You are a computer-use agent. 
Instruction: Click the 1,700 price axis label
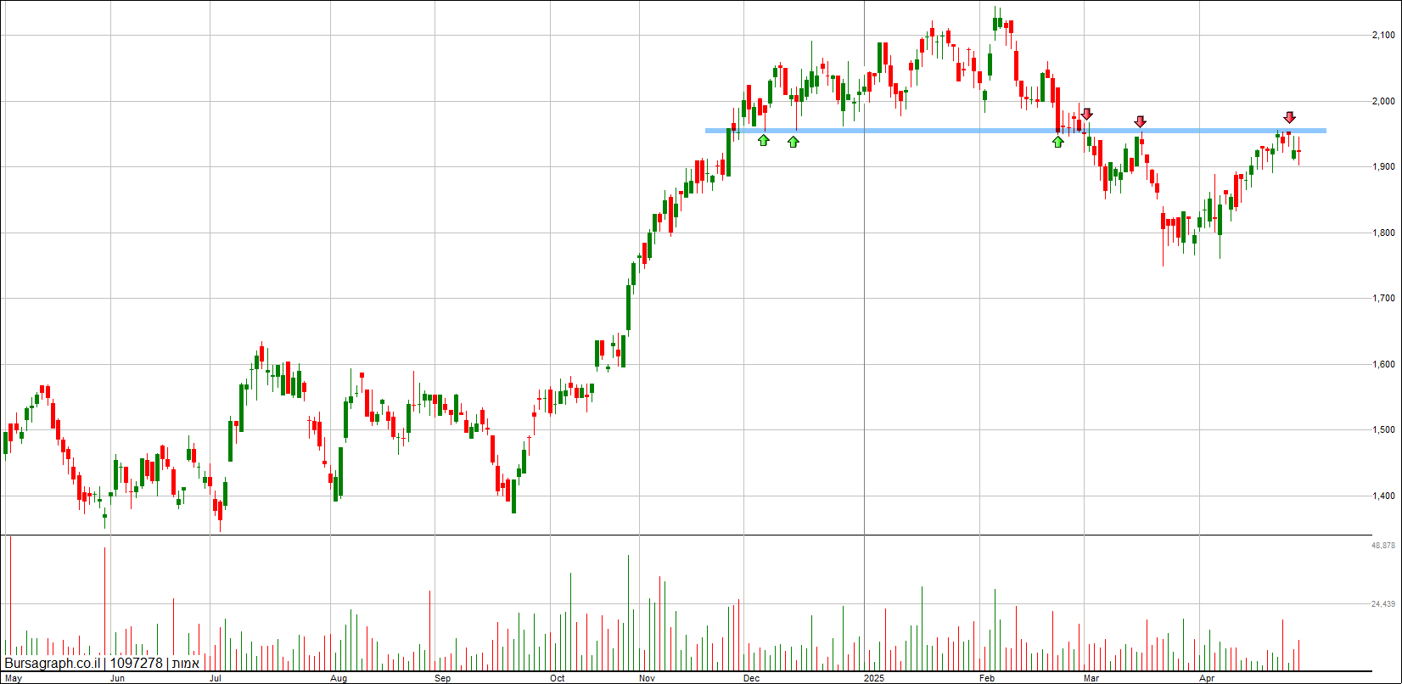coord(1383,299)
